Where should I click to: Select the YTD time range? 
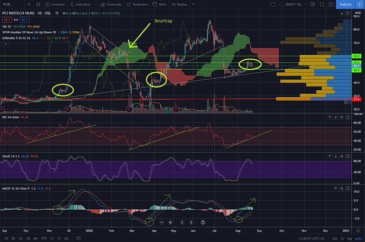click(44, 238)
